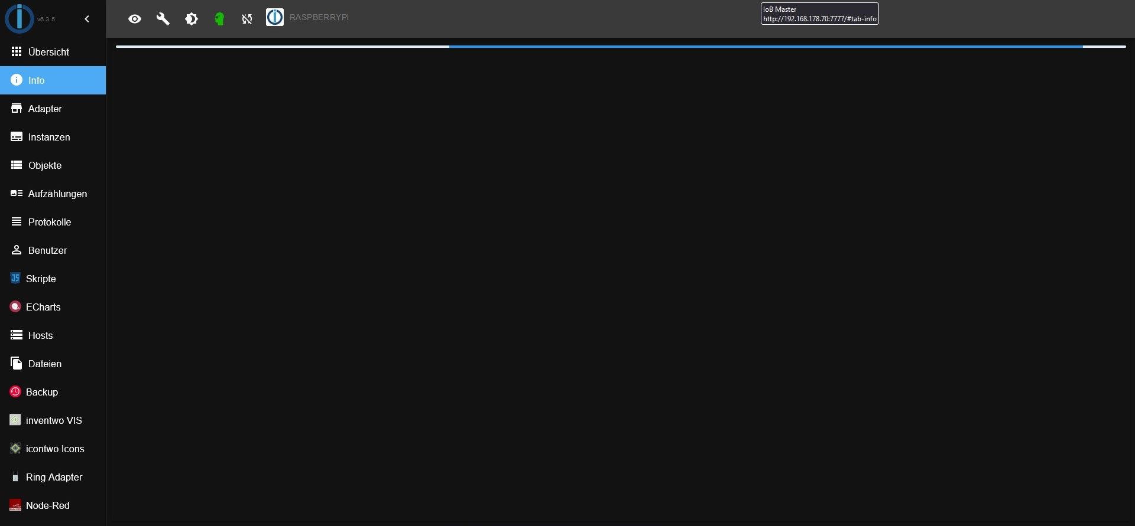The height and width of the screenshot is (526, 1135).
Task: Select the RASPBERRYPI host icon
Action: pyautogui.click(x=274, y=17)
